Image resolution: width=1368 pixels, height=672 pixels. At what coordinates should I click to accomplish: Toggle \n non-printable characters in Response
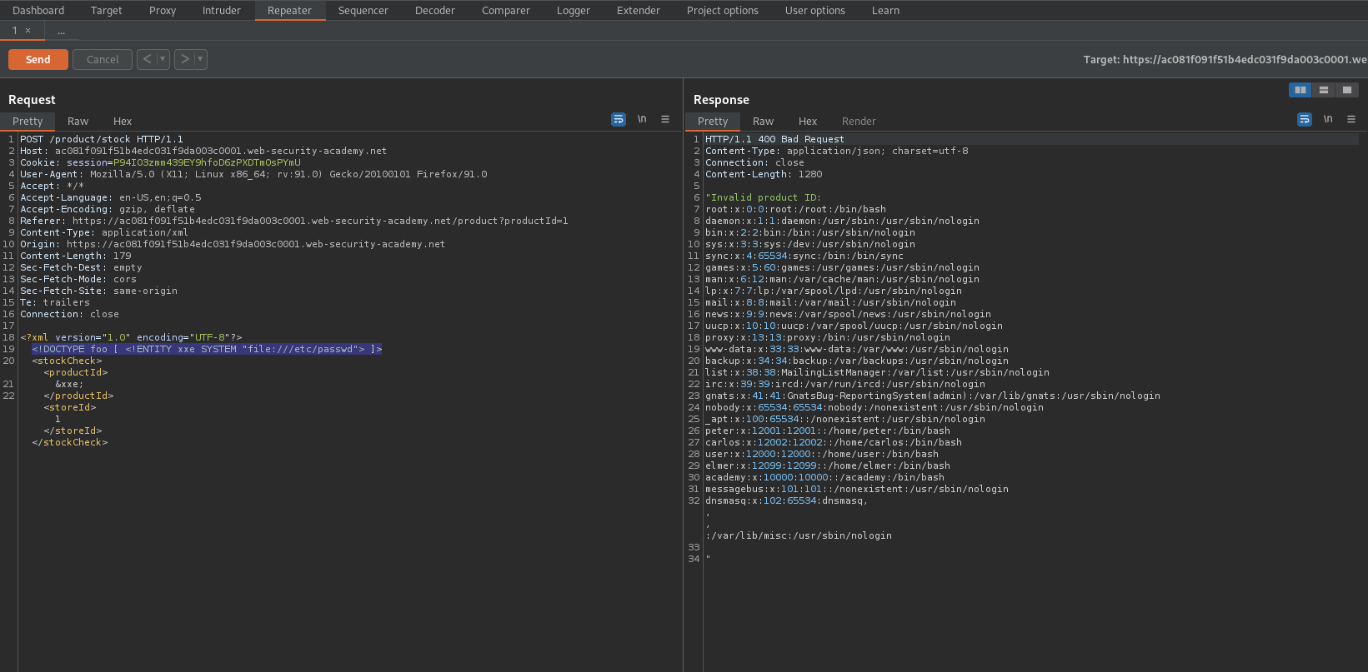click(1328, 120)
